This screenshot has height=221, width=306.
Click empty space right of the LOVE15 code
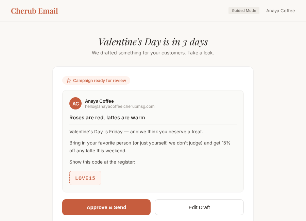[x=170, y=178]
